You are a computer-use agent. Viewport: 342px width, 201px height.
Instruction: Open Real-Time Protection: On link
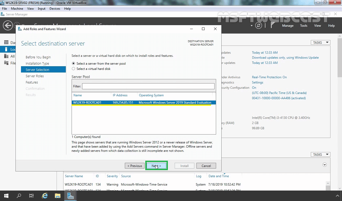point(269,77)
